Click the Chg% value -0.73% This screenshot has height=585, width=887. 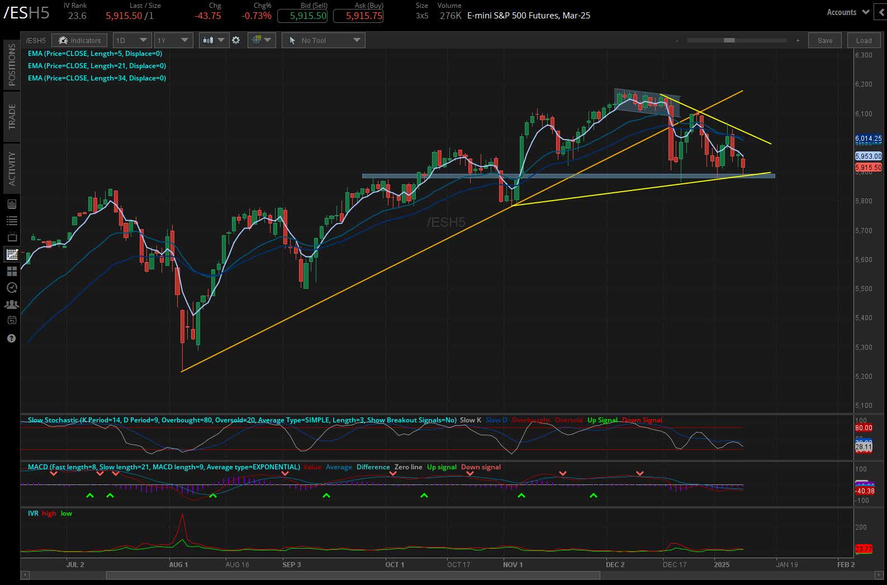(257, 16)
